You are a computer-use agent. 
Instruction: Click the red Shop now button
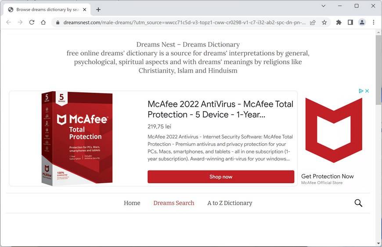(221, 177)
